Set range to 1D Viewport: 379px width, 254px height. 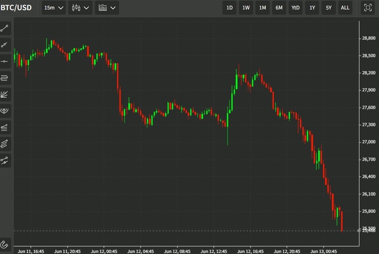tap(230, 8)
